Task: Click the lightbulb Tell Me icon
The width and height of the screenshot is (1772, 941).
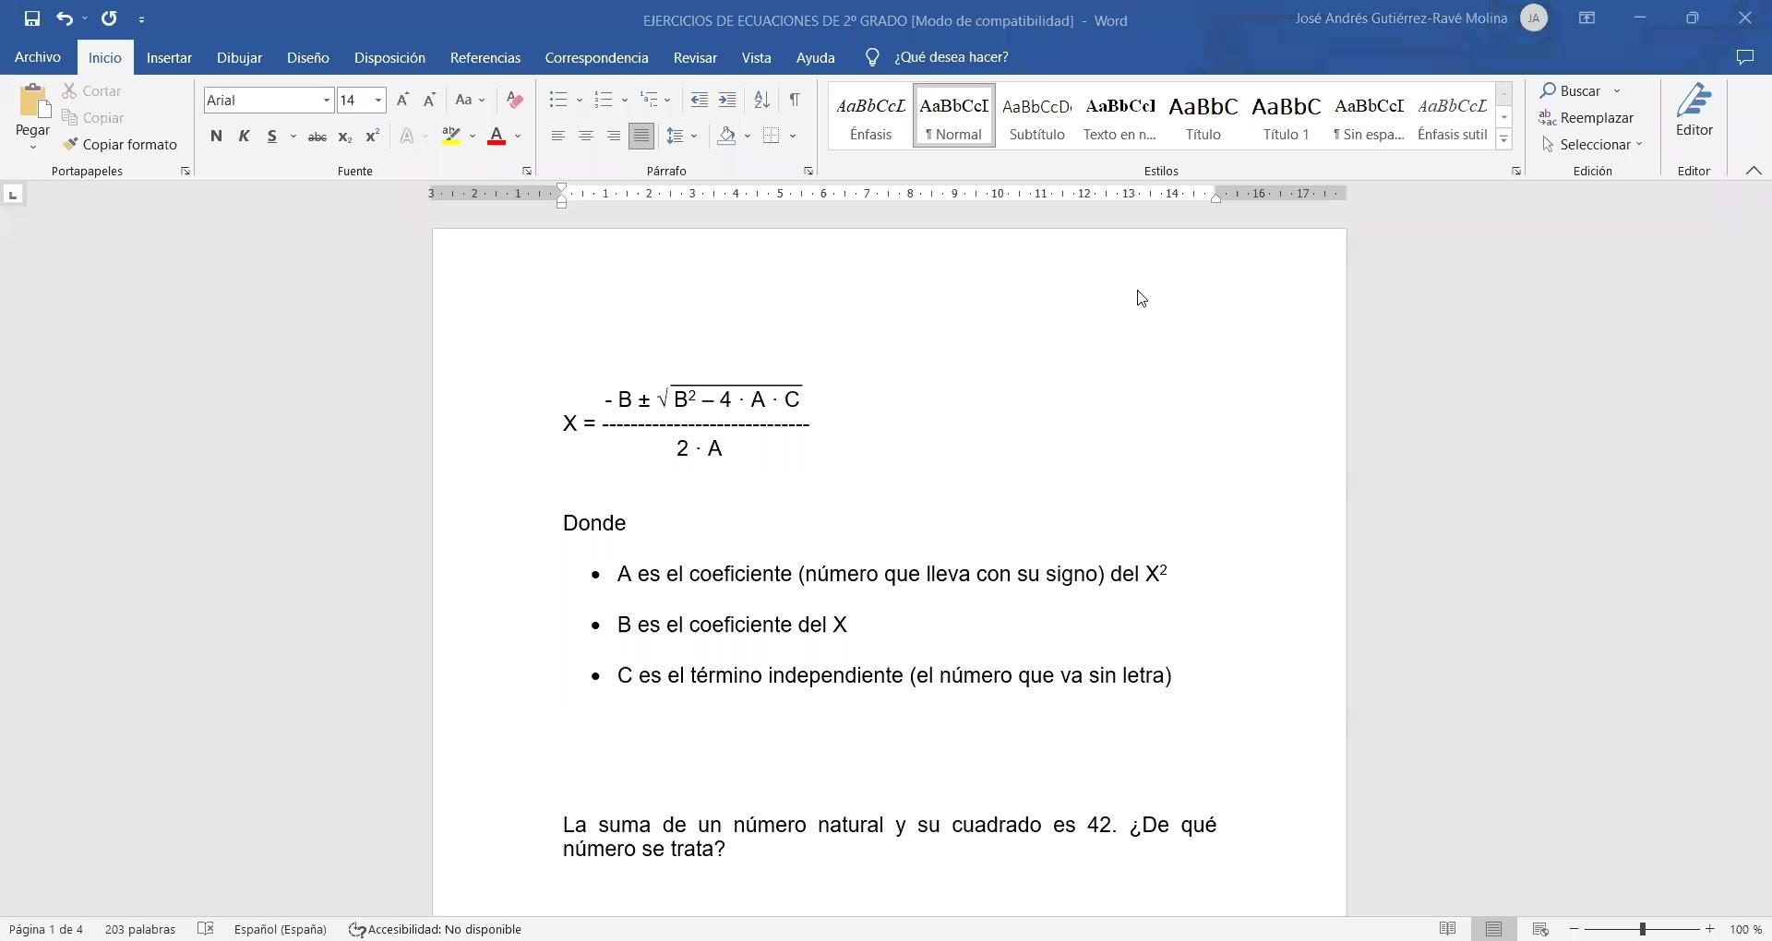Action: click(x=871, y=57)
